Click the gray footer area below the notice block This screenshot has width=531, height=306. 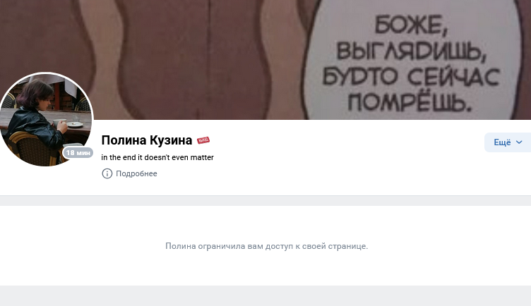pyautogui.click(x=265, y=296)
